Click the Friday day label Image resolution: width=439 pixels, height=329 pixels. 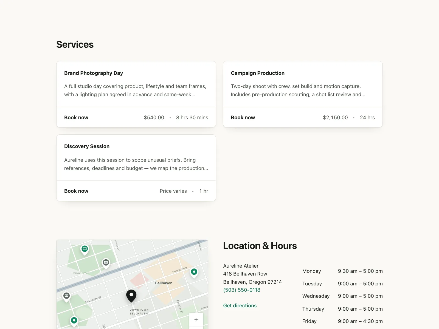309,321
